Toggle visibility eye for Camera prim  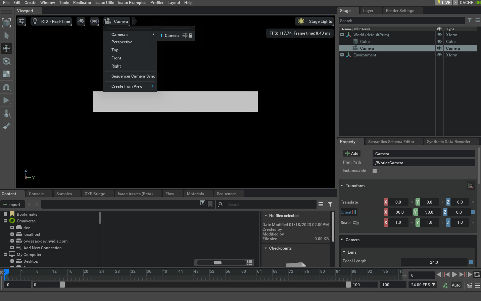click(x=439, y=48)
